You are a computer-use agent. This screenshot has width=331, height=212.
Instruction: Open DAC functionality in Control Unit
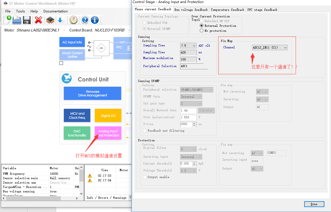(77, 133)
